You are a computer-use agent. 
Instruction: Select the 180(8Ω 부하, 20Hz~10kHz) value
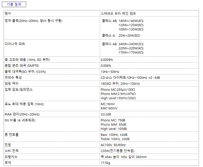pyautogui.click(x=120, y=84)
